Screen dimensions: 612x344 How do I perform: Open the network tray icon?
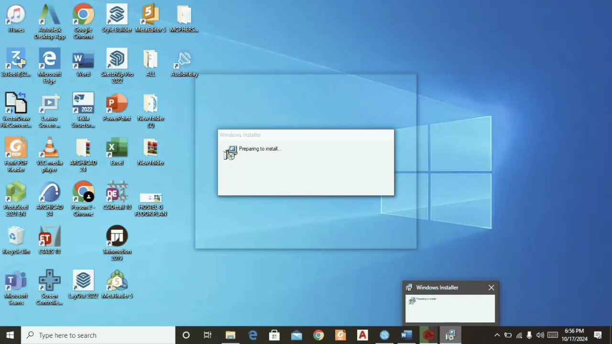(519, 335)
